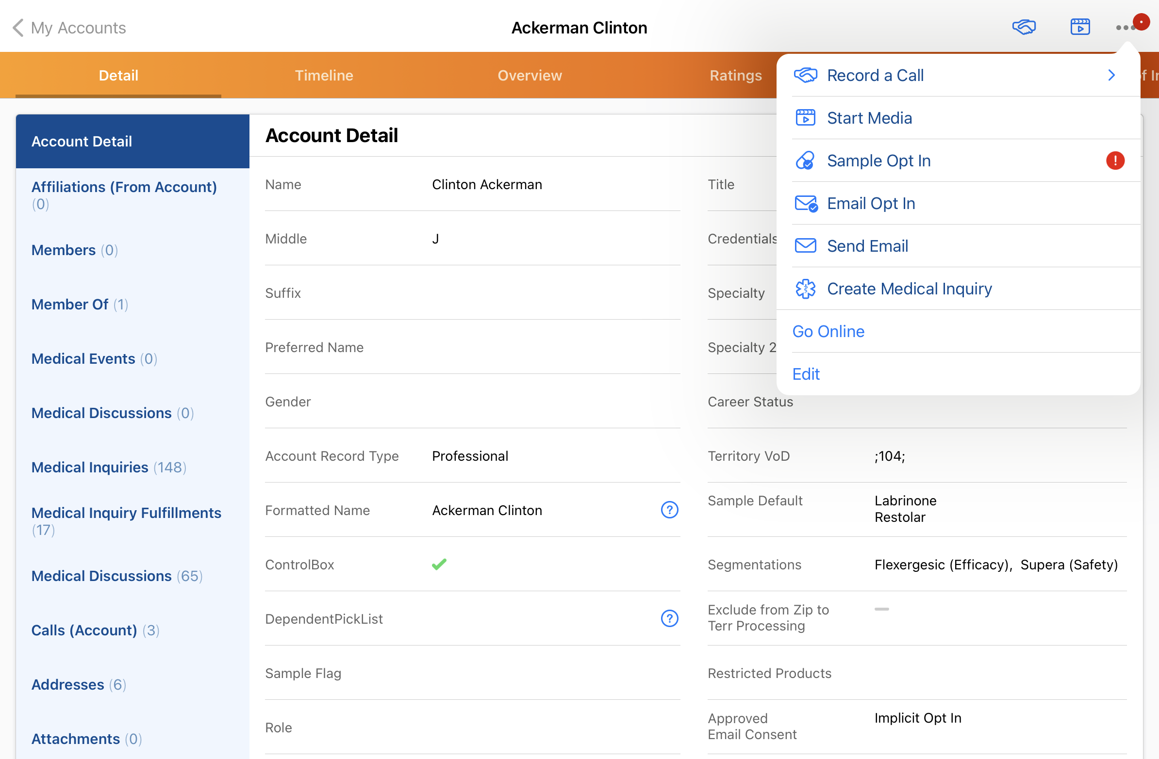Image resolution: width=1159 pixels, height=759 pixels.
Task: Switch to the Timeline tab
Action: coord(324,75)
